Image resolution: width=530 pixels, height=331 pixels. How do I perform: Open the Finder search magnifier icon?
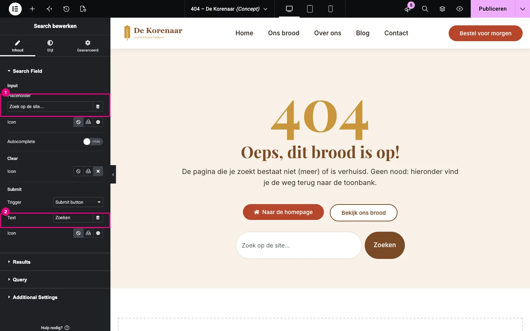click(x=425, y=9)
